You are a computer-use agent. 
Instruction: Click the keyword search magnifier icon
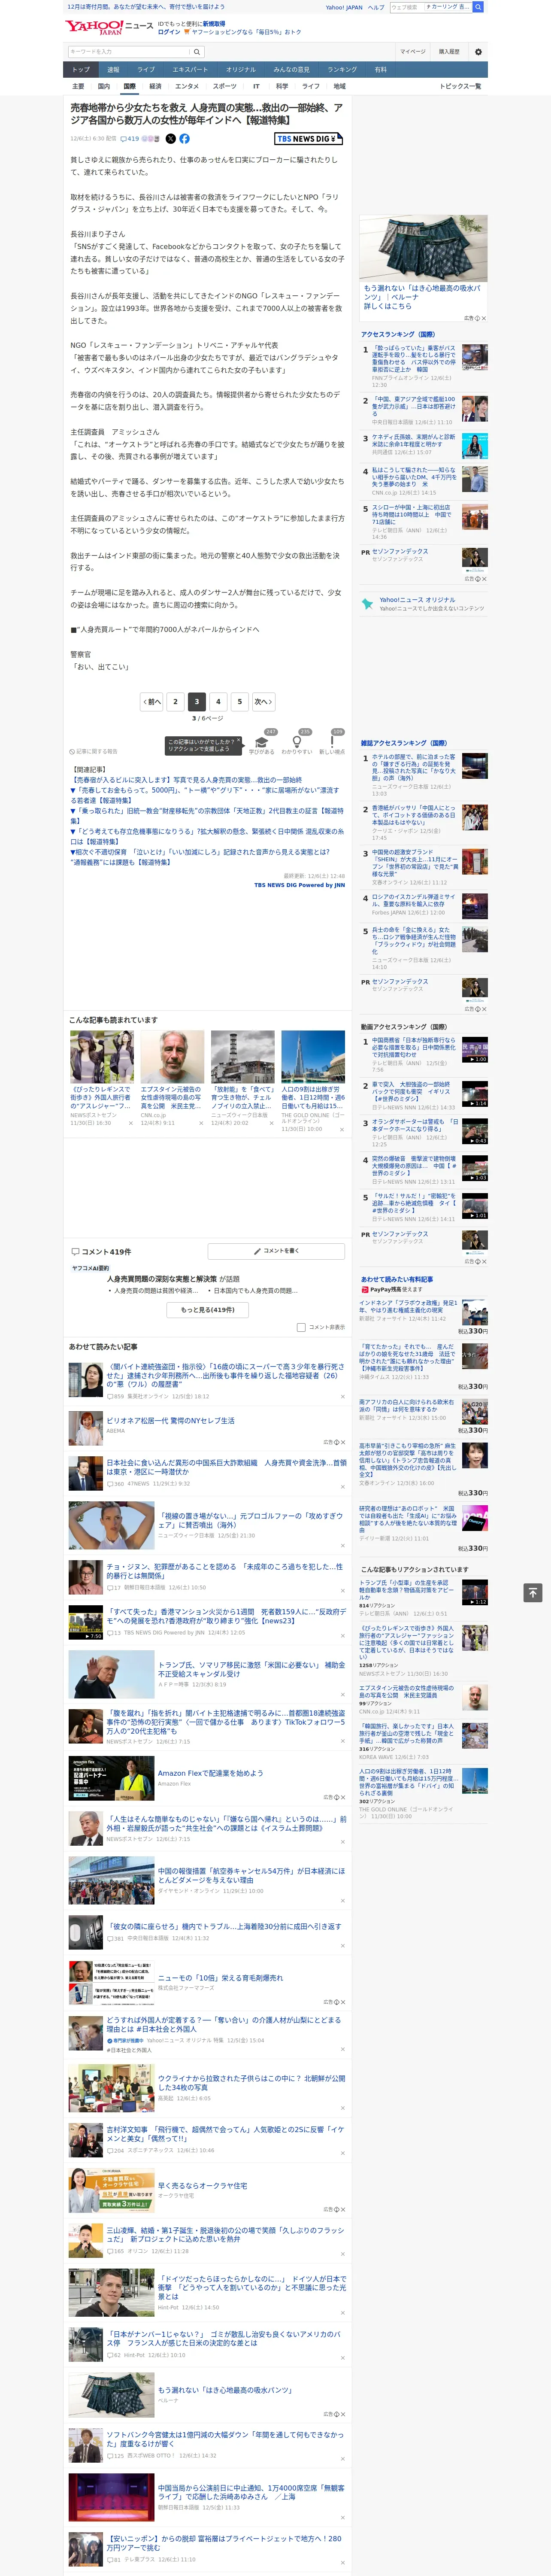[197, 51]
